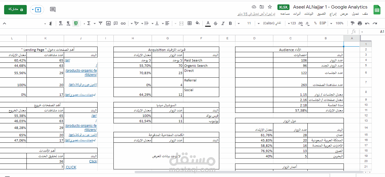Decrease decimal places button

(x=307, y=23)
